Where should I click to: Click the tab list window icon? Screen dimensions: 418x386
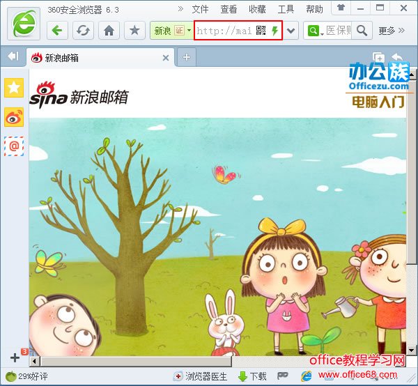[378, 57]
